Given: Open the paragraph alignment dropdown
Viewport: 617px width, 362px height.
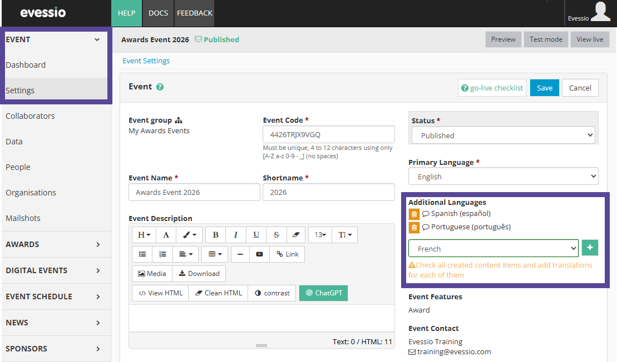Looking at the screenshot, I should tap(186, 254).
